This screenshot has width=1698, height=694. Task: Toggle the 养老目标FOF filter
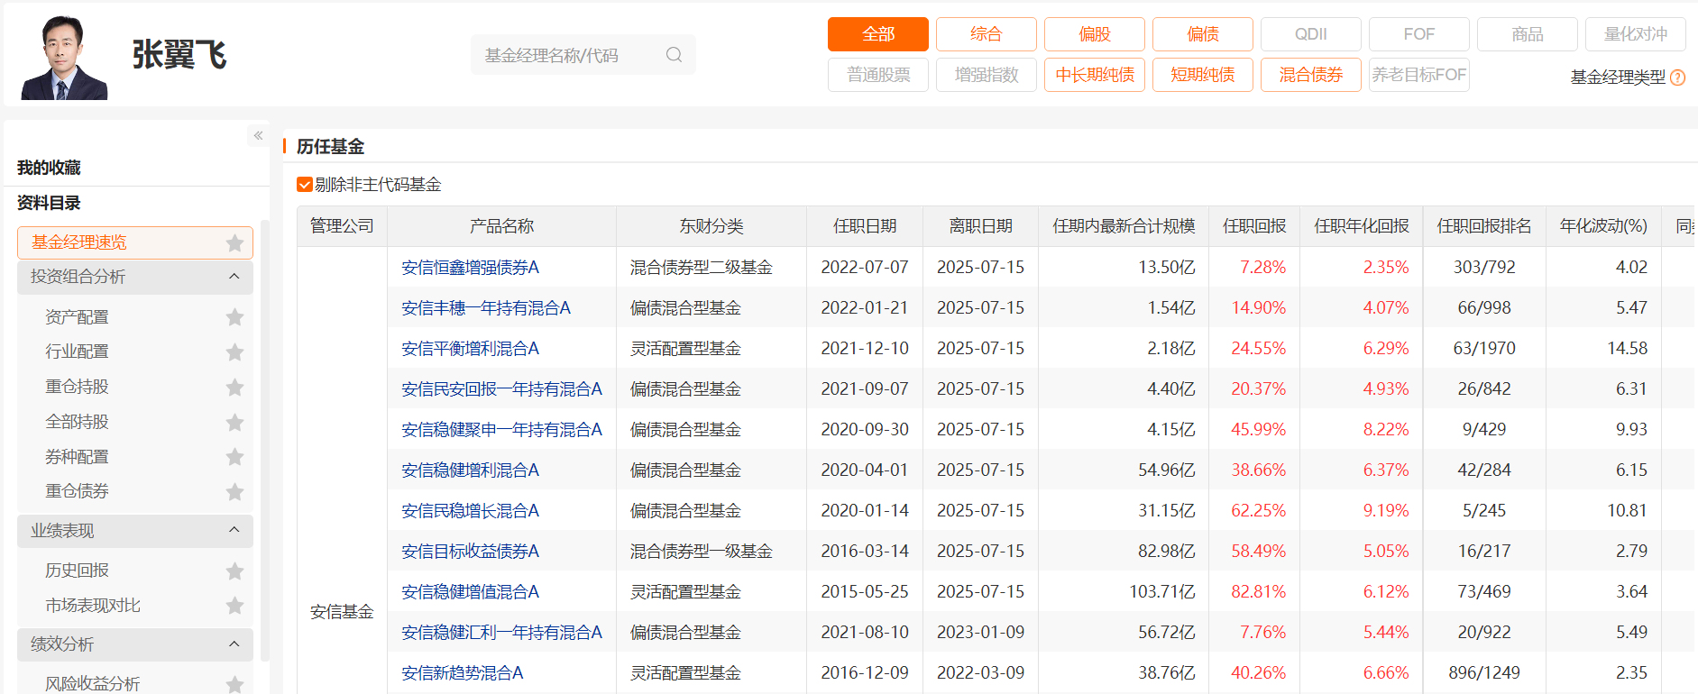1419,75
